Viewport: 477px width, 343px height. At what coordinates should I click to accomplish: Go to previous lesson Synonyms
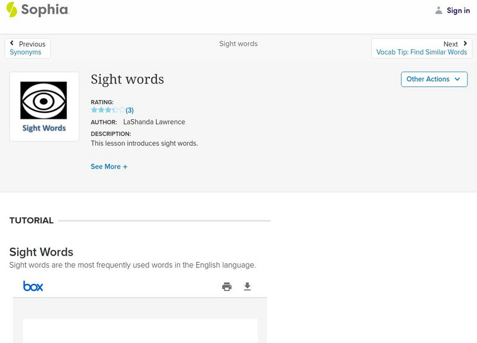pos(26,52)
